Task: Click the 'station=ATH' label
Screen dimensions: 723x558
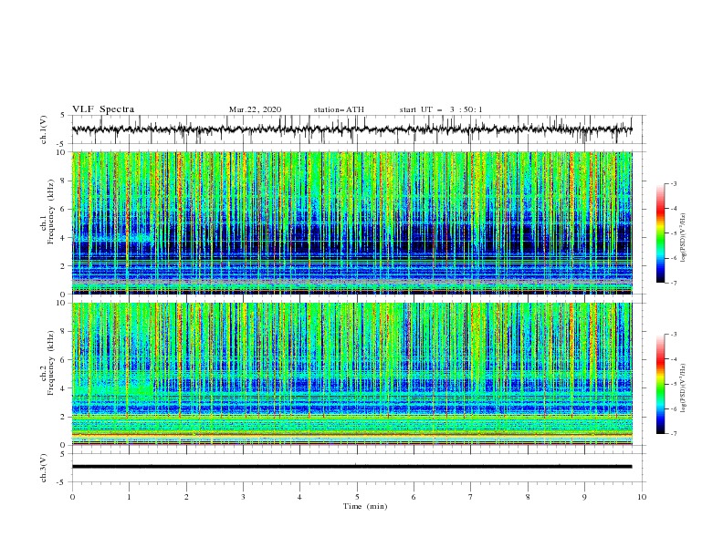Action: (x=339, y=109)
